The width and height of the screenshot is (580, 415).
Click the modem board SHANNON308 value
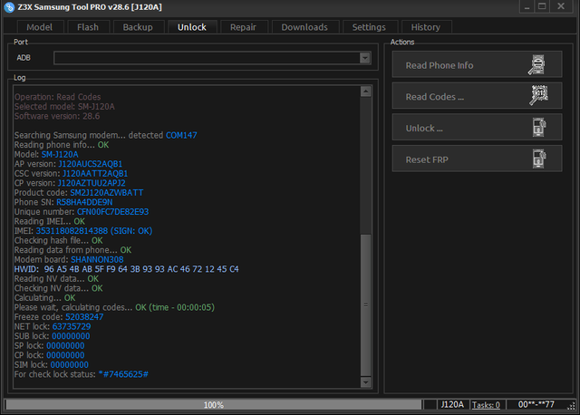(x=97, y=260)
